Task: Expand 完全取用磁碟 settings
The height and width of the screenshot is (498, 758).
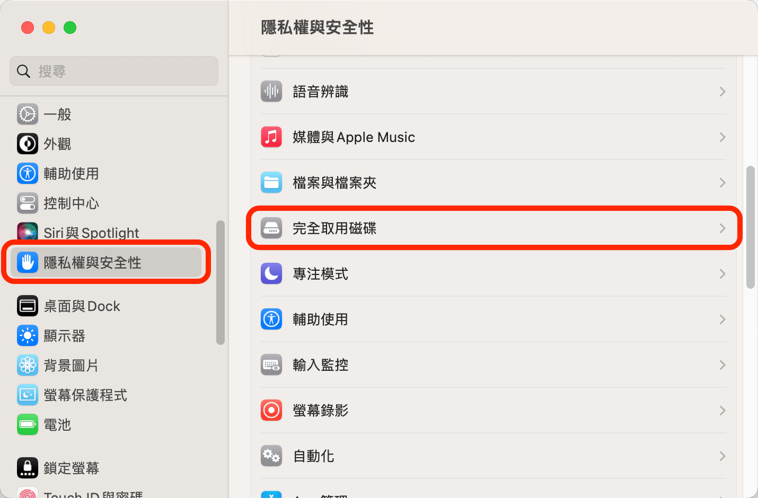Action: pyautogui.click(x=722, y=228)
